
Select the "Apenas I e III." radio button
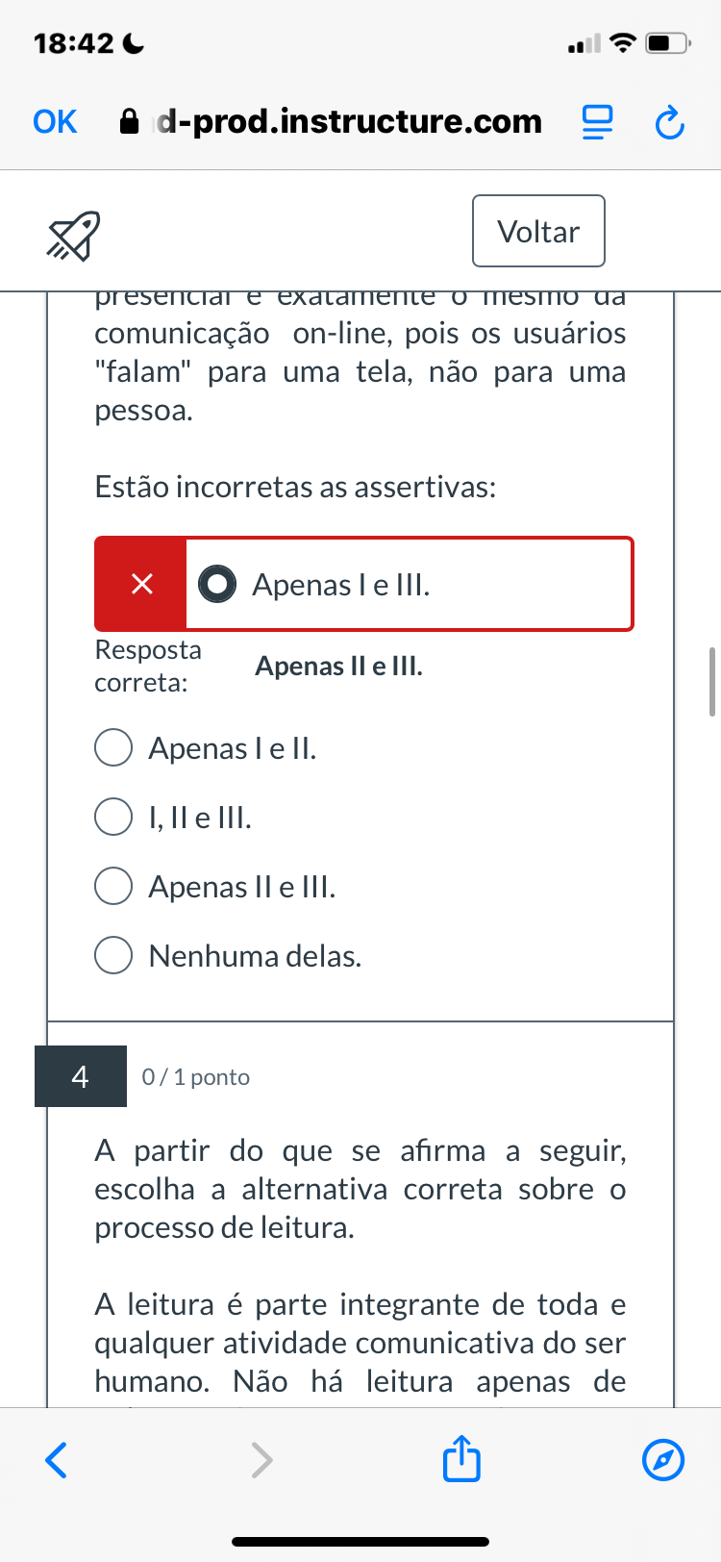tap(217, 584)
